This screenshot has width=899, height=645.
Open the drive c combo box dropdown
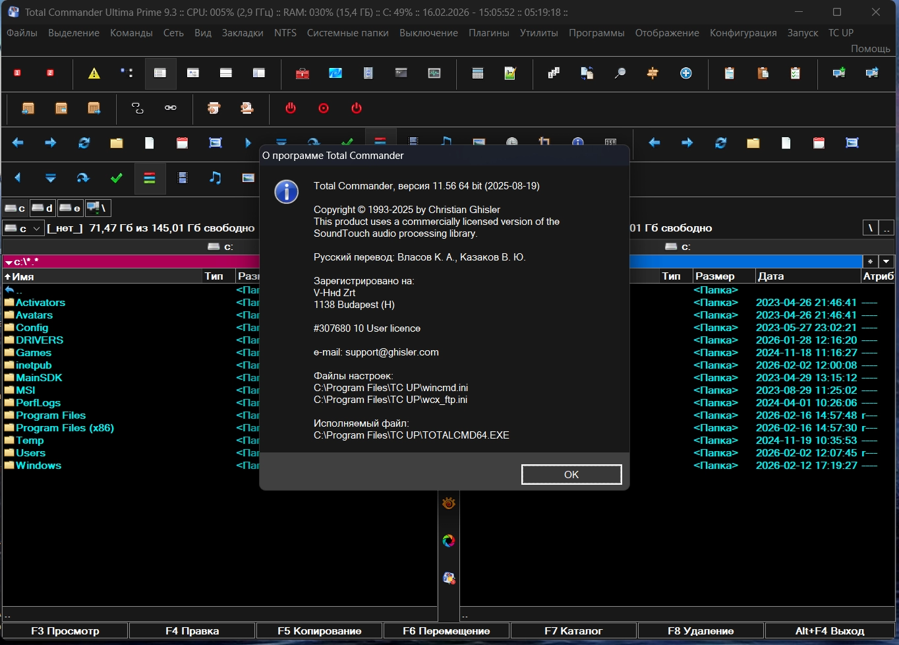36,228
